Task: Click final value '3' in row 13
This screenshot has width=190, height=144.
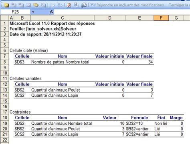Action: point(152,90)
